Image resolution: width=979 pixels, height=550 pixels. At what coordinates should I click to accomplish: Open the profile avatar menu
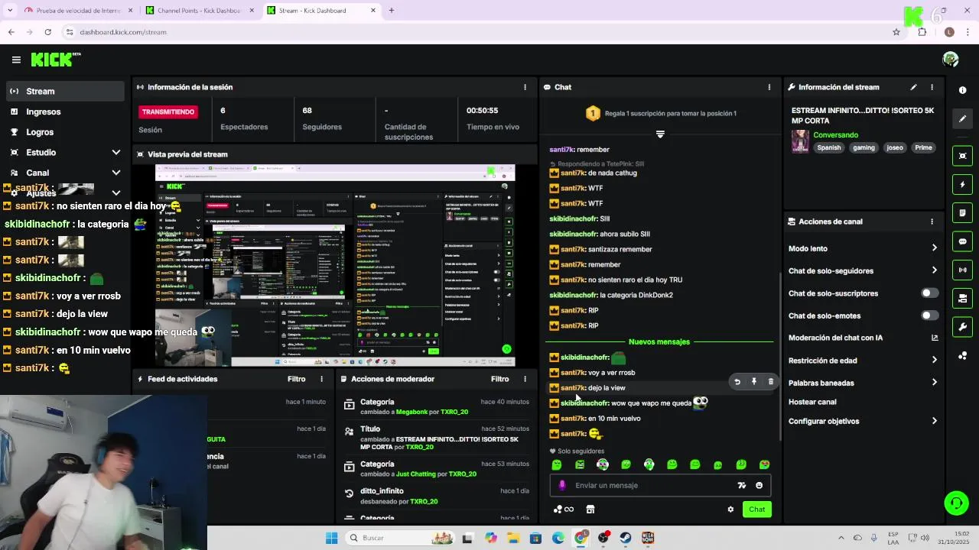point(951,60)
